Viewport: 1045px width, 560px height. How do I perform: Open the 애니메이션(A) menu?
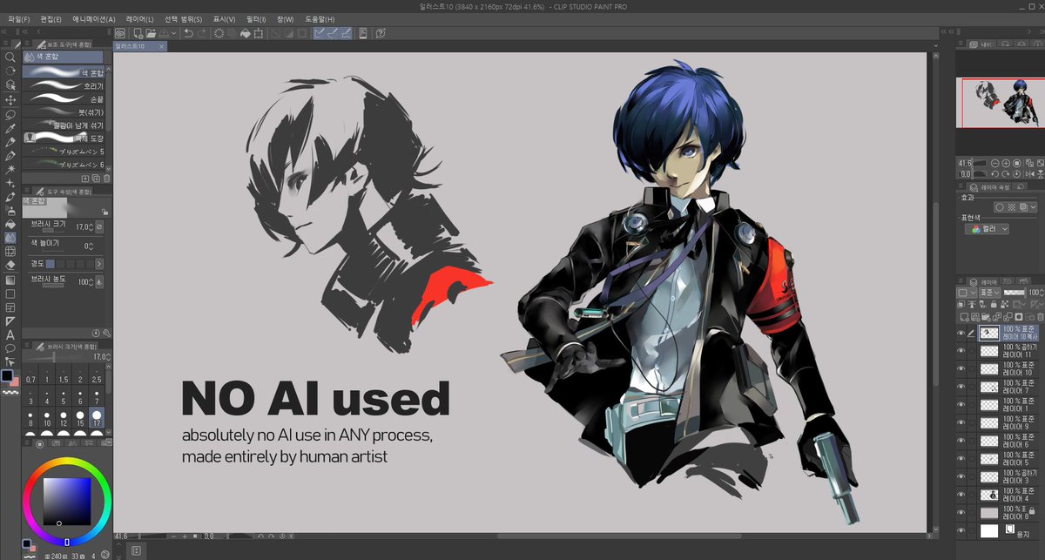[x=94, y=18]
